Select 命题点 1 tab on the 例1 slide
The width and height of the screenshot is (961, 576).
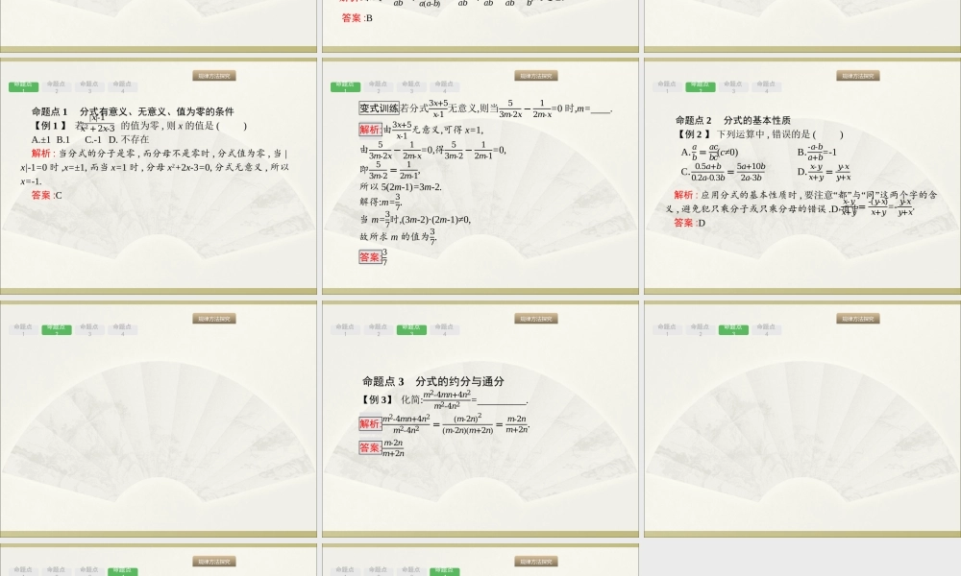click(23, 86)
